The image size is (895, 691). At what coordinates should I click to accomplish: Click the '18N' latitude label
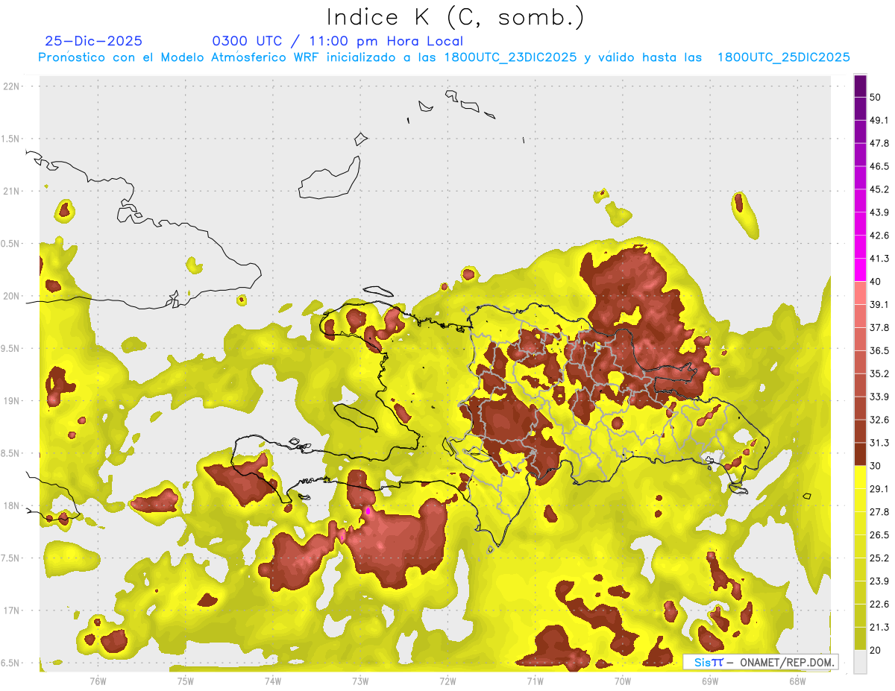tap(12, 505)
